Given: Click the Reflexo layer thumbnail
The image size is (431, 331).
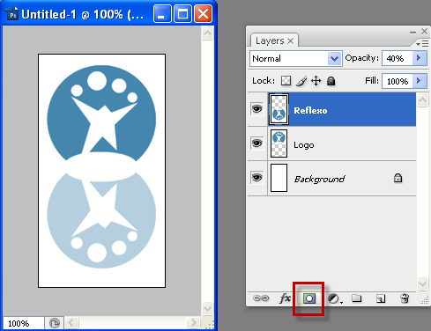Looking at the screenshot, I should (279, 109).
